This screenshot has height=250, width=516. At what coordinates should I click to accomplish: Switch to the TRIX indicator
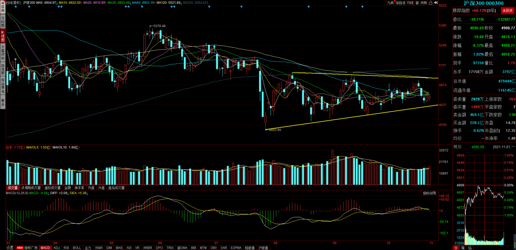point(170,248)
